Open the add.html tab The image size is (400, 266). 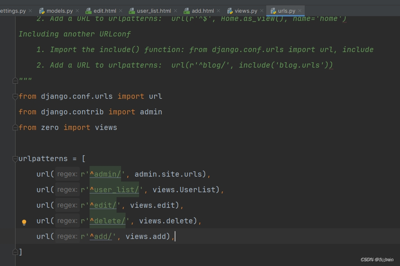(x=202, y=11)
